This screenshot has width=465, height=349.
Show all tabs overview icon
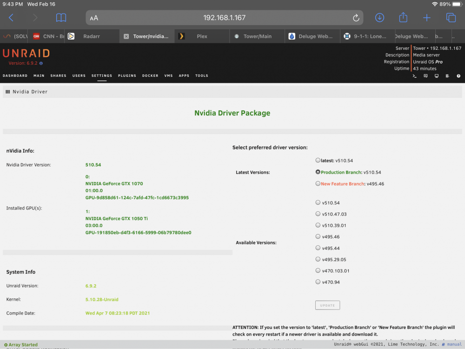451,18
